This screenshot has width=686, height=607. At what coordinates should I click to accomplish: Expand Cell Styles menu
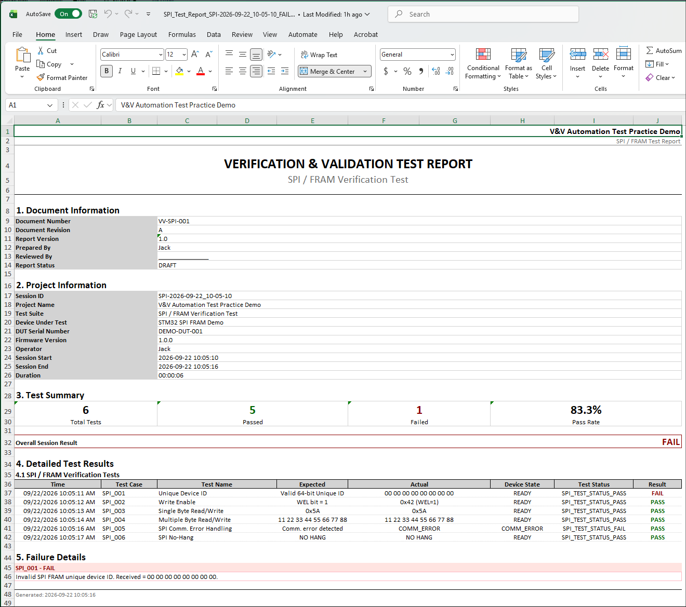pos(546,72)
